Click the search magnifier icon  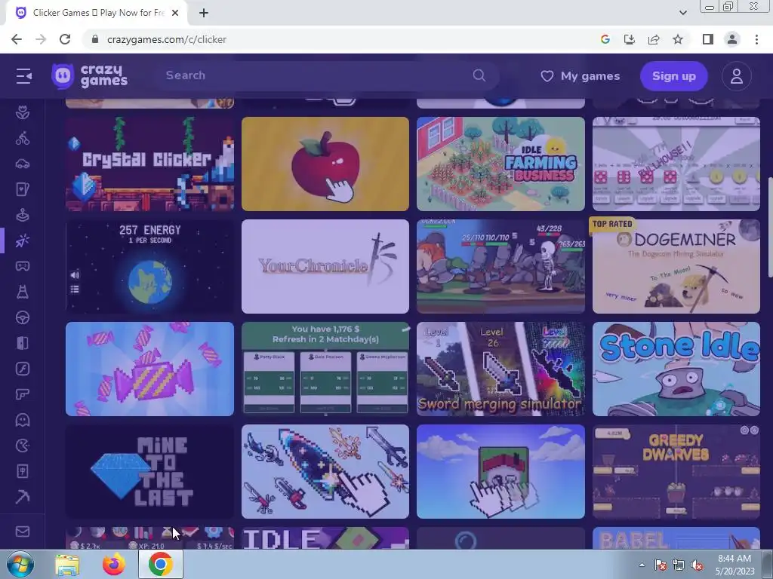(479, 75)
